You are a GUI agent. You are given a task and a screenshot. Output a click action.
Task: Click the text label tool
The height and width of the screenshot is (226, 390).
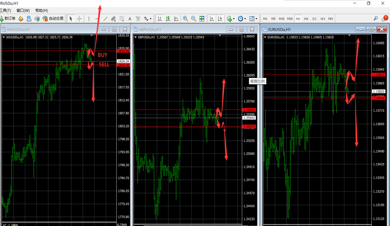coord(130,19)
